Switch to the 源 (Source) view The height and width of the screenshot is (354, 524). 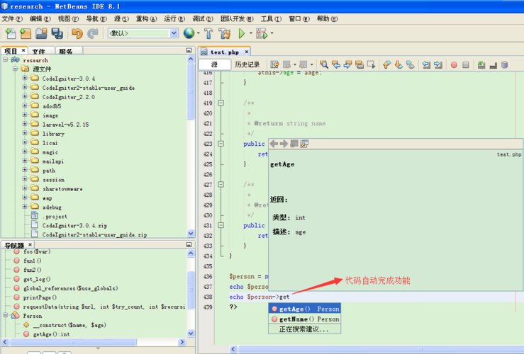(x=215, y=64)
